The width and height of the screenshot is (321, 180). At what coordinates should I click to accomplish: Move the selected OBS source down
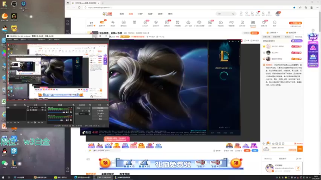pos(42,122)
